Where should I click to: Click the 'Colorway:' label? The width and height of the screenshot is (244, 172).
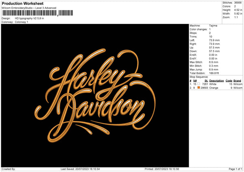[x=7, y=22]
